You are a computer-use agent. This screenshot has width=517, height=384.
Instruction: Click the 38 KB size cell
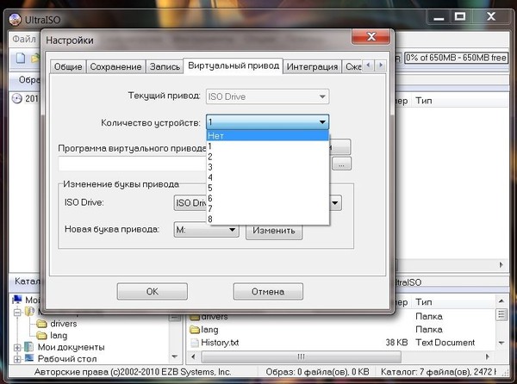tap(396, 343)
